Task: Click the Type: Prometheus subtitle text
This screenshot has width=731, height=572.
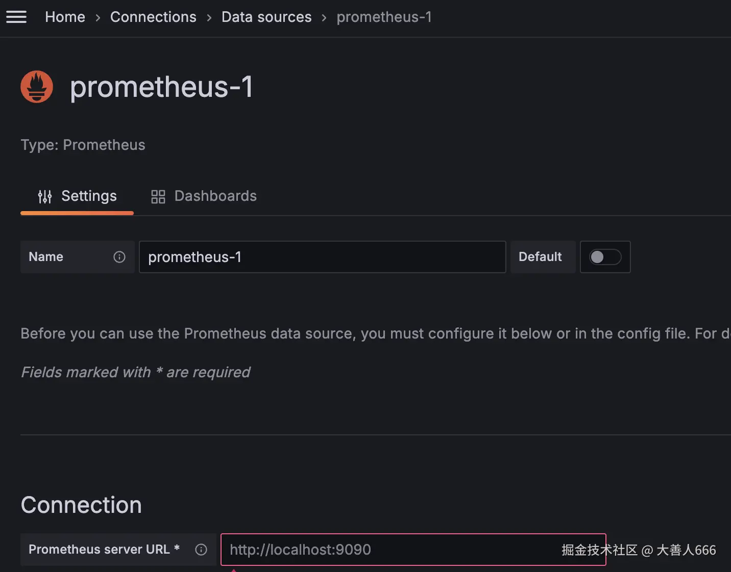Action: [83, 145]
